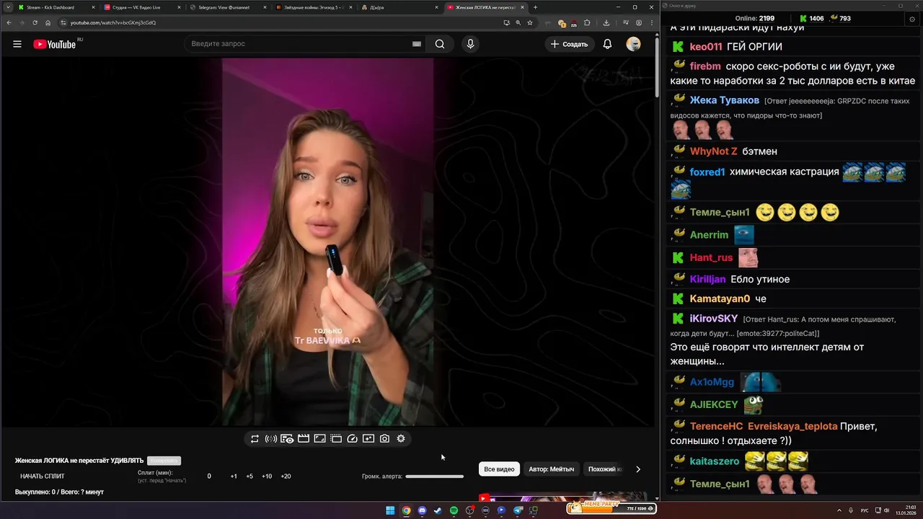This screenshot has width=923, height=519.
Task: Take a screenshot with the camera icon
Action: pos(384,438)
